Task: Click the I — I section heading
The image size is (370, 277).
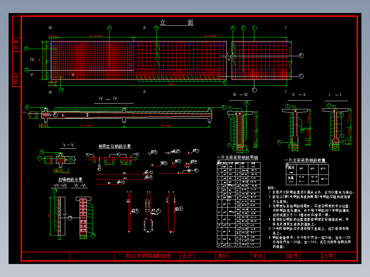Action: pos(335,95)
